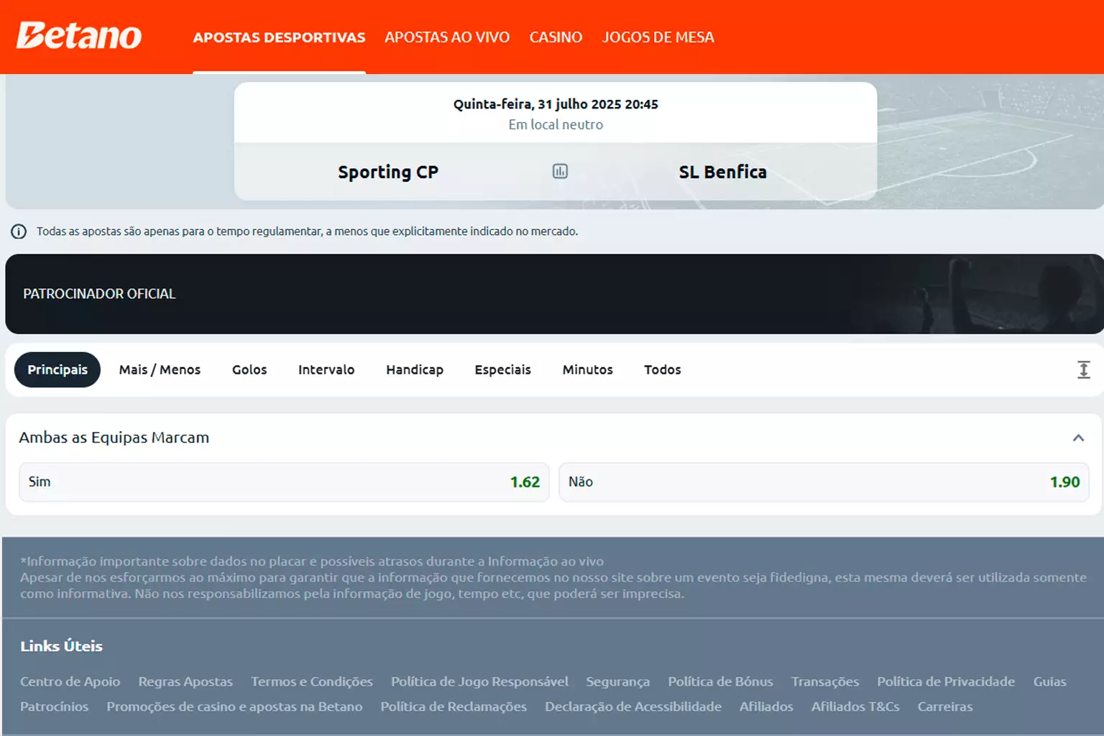This screenshot has width=1104, height=736.
Task: Click the info icon beside the betting notice
Action: pyautogui.click(x=19, y=231)
